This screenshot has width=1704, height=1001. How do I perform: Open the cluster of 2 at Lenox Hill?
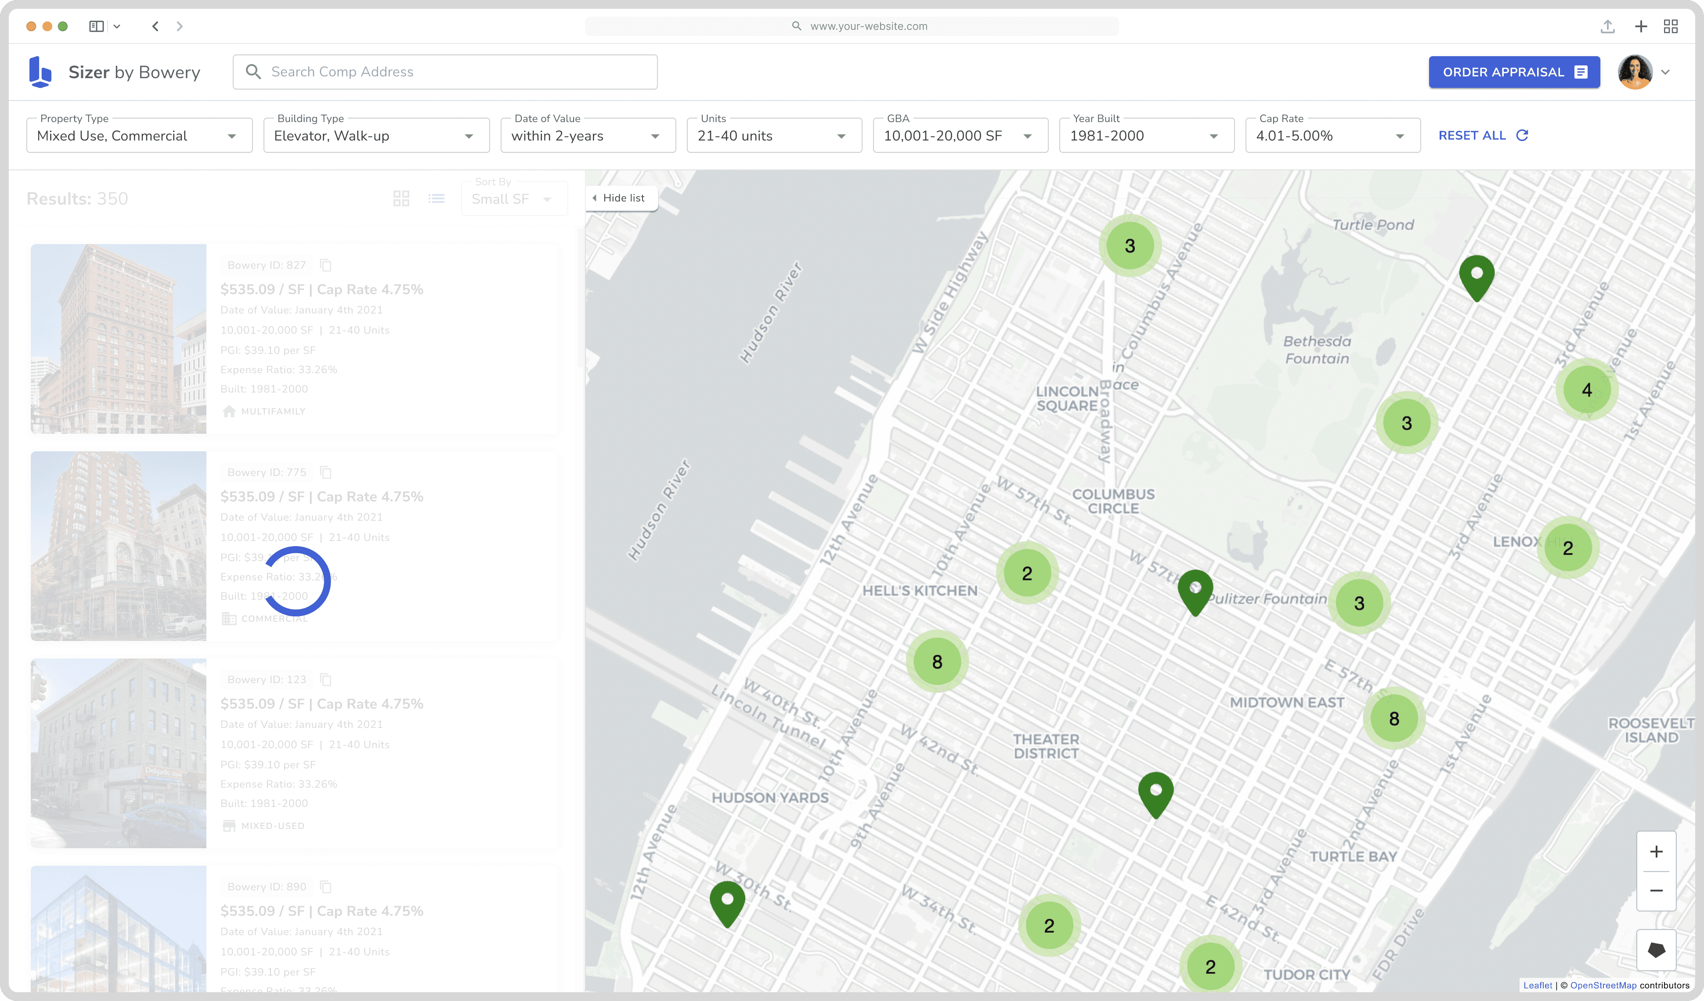point(1568,547)
